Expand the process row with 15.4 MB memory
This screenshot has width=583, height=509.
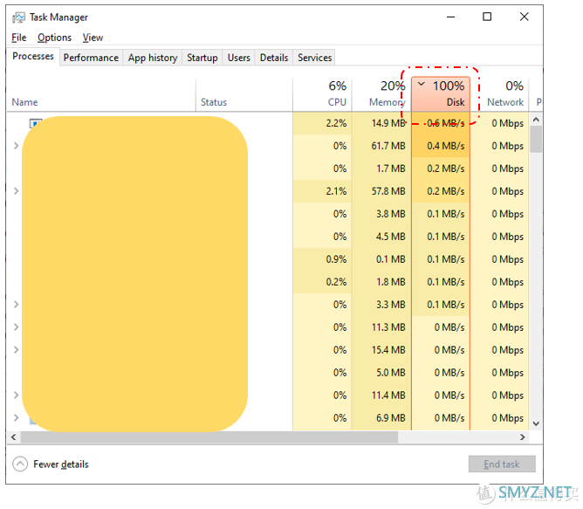tap(16, 350)
